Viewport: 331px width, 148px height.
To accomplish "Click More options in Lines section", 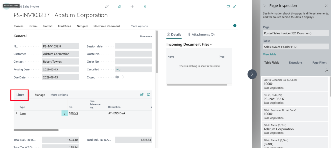I will click(59, 95).
